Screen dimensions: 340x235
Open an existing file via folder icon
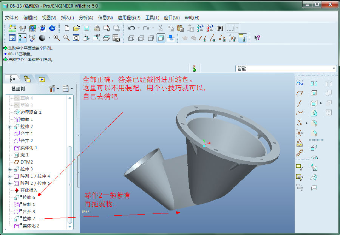(77, 28)
